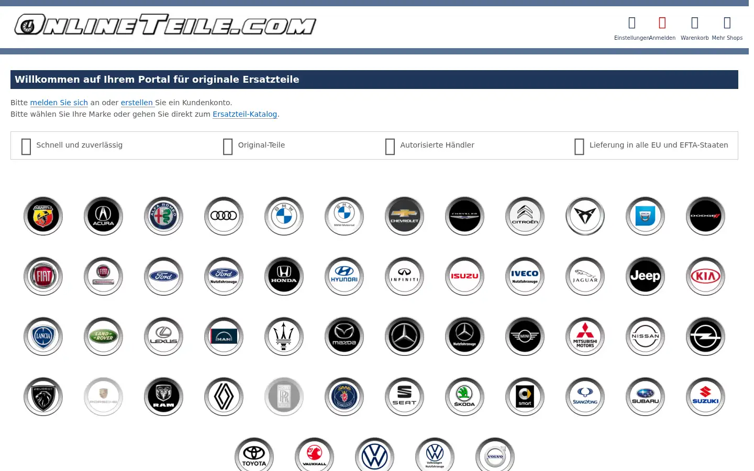Open the Jeep brand badge
Viewport: 754px width, 471px height.
[645, 276]
